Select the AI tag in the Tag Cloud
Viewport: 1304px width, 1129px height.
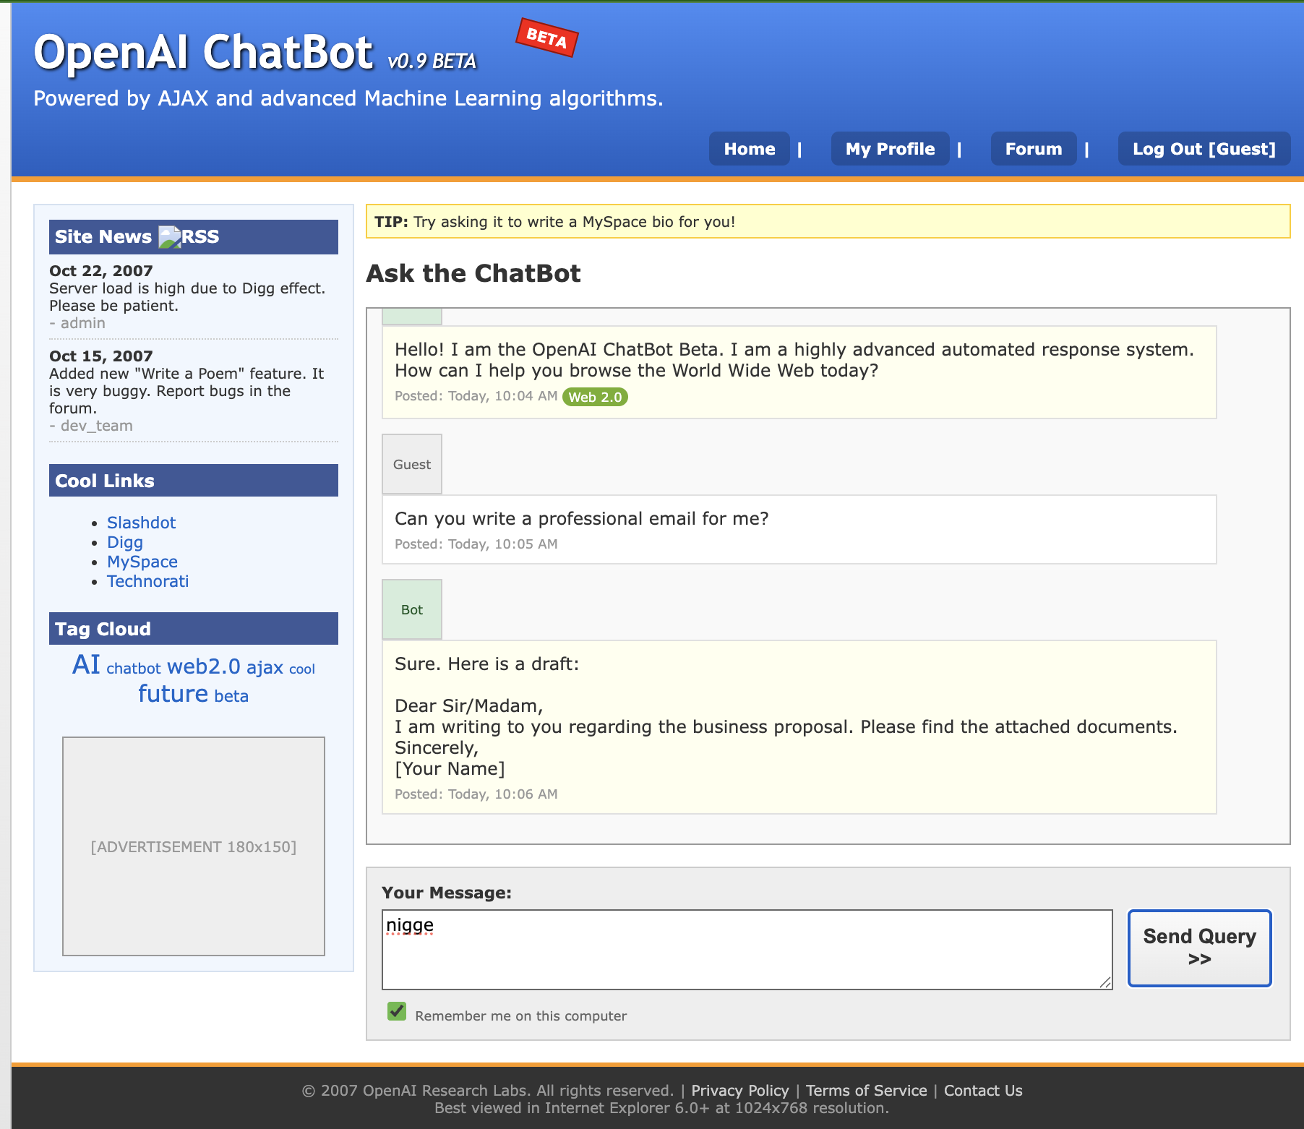[86, 664]
